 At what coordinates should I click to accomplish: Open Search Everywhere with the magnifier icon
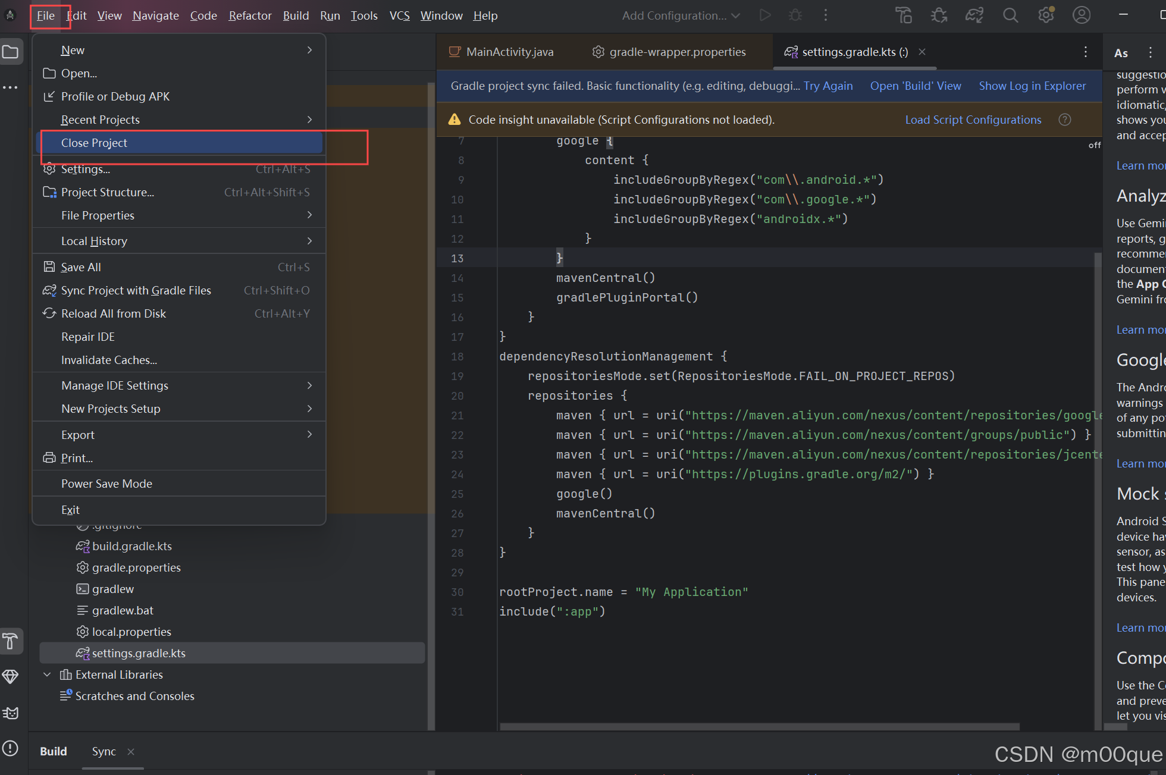point(1010,15)
